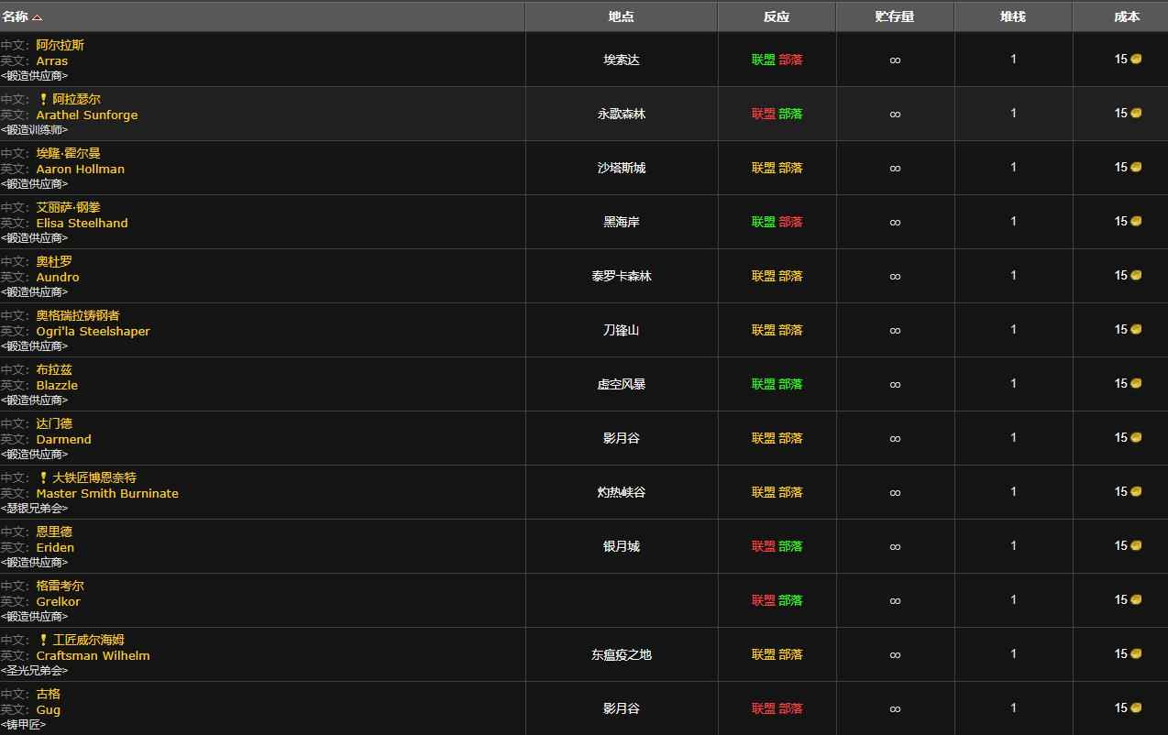The width and height of the screenshot is (1168, 735).
Task: Open the 灼热峡谷 location link
Action: [621, 492]
